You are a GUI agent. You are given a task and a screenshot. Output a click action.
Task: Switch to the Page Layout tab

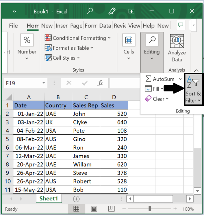tap(76, 26)
